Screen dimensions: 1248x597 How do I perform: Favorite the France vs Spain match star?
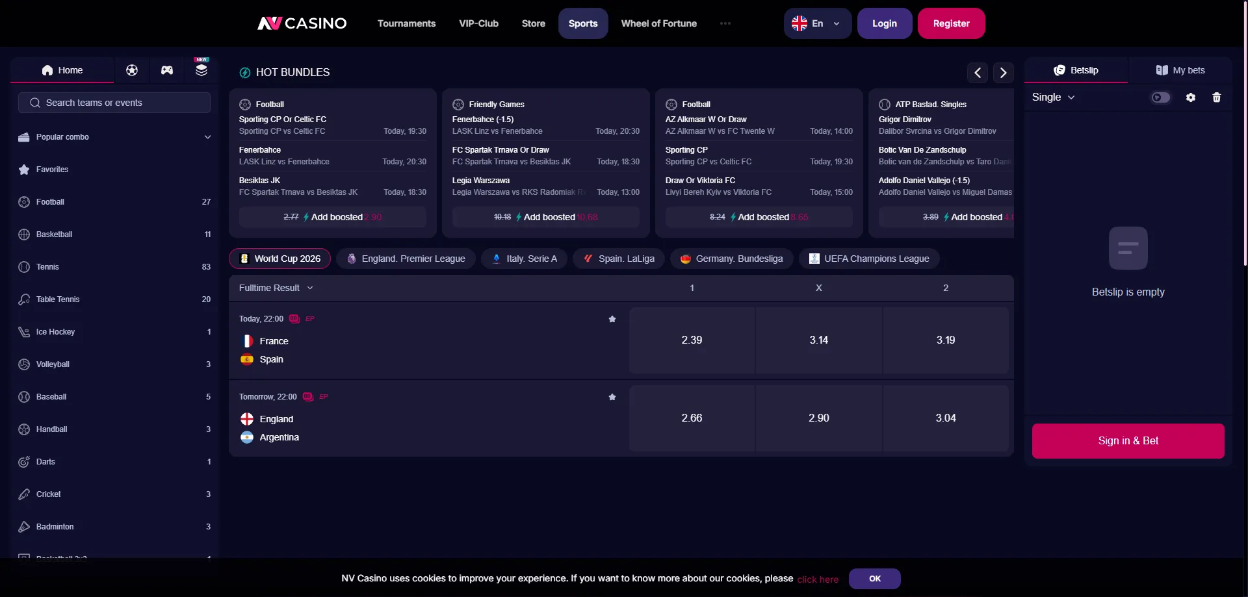pos(612,319)
